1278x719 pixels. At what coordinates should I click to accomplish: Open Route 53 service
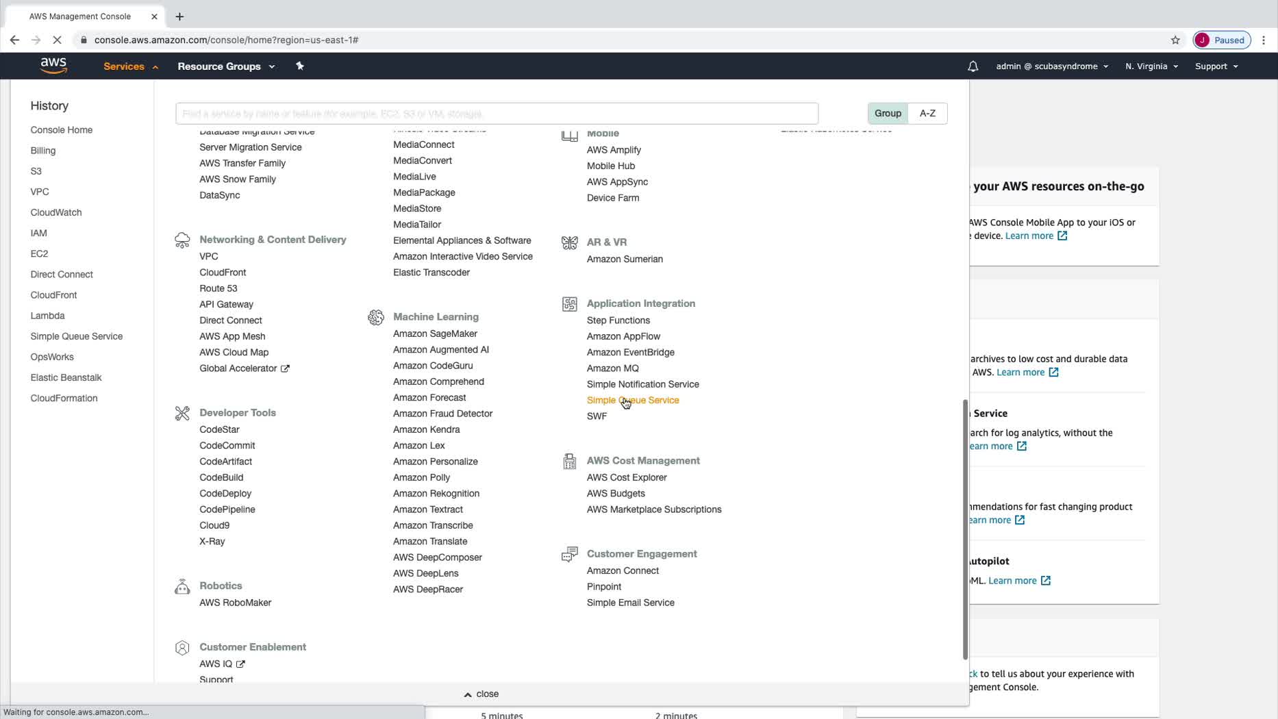click(x=218, y=288)
